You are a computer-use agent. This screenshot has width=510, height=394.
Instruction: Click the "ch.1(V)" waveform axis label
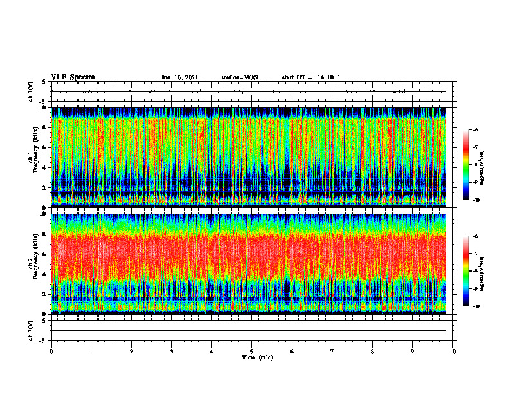tap(31, 91)
